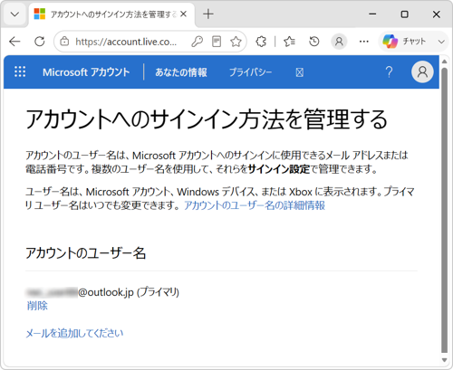The image size is (453, 370).
Task: Click the scrollbar down arrow
Action: pos(444,360)
